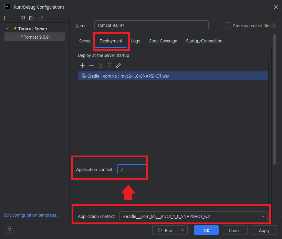Click the IntelliJ IDEA logo in title bar

click(7, 7)
